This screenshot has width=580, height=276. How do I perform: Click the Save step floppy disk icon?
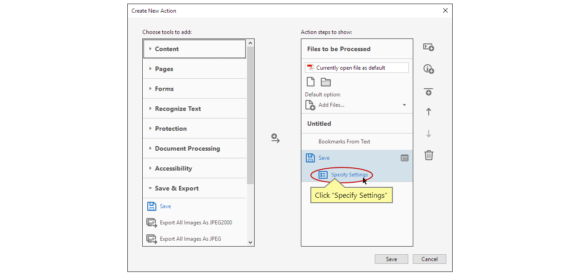[x=310, y=158]
